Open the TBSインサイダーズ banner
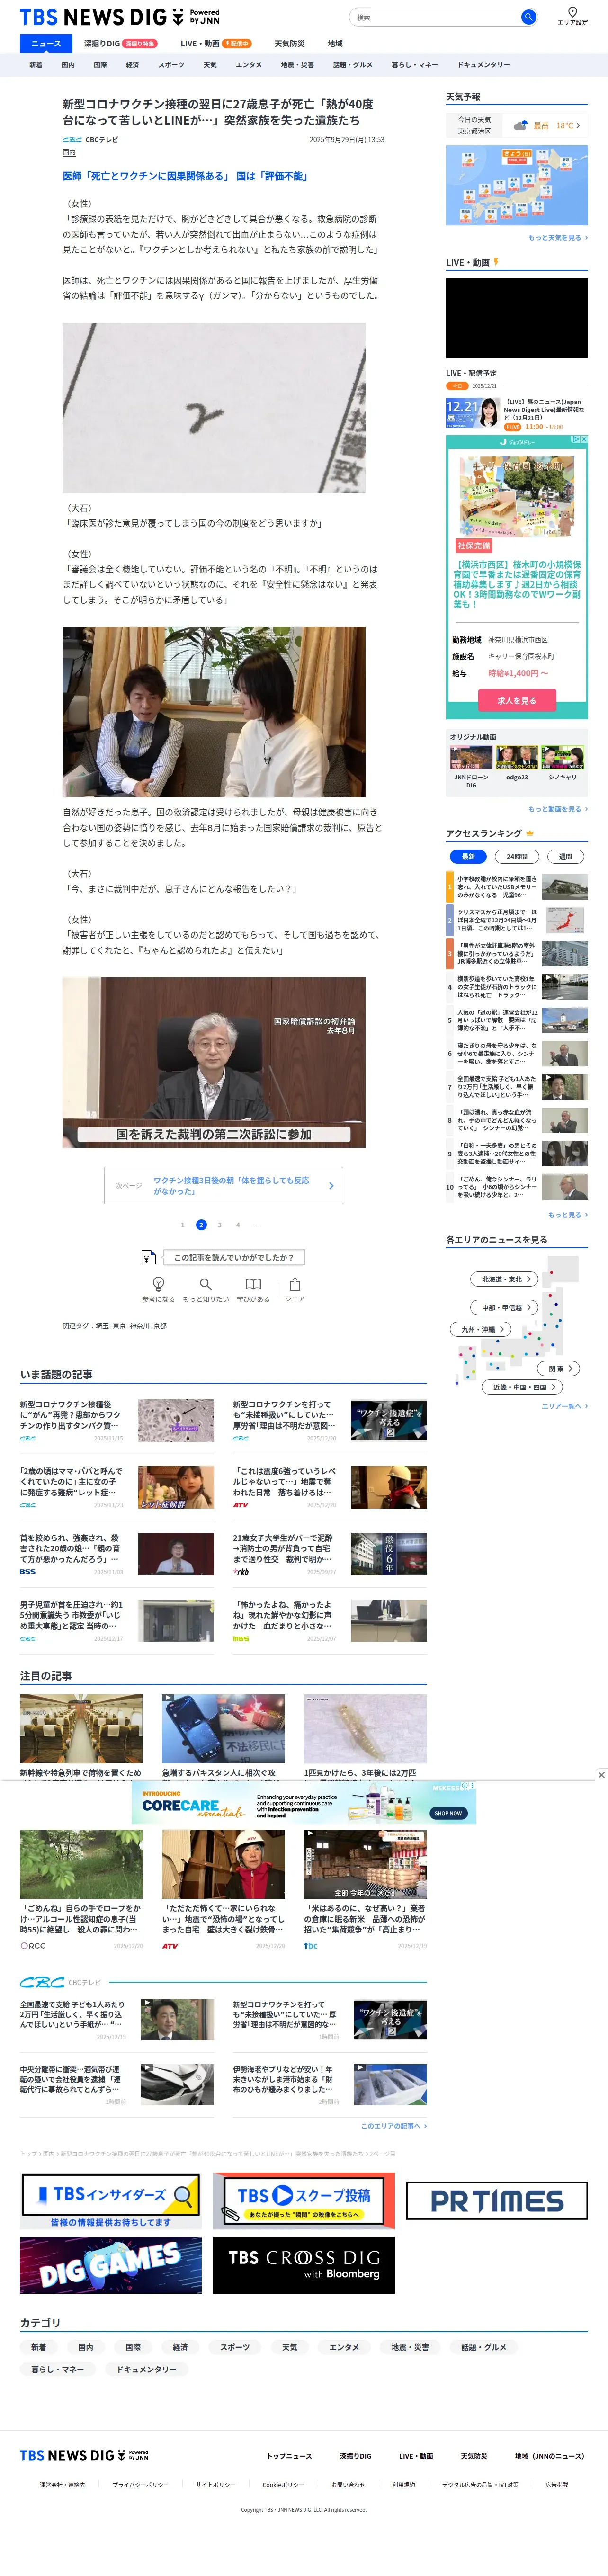The image size is (608, 2576). (111, 2201)
